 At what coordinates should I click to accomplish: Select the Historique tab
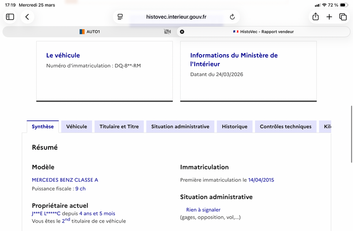[x=234, y=127]
